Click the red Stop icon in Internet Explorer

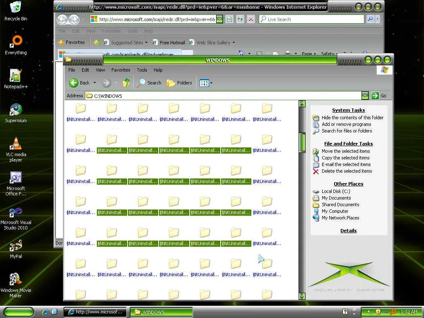pos(251,19)
